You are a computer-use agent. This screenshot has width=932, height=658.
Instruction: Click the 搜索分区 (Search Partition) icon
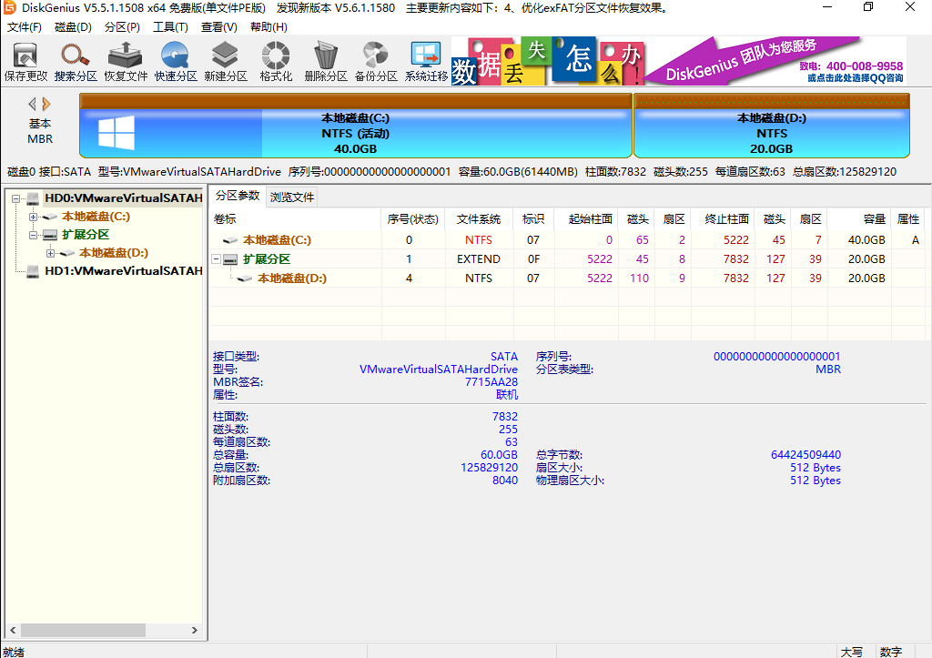(x=76, y=60)
